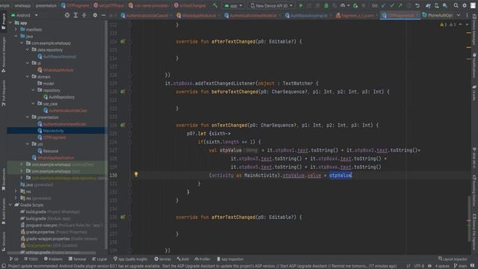Run the app with the green play button
Image resolution: width=478 pixels, height=269 pixels.
coord(301,5)
